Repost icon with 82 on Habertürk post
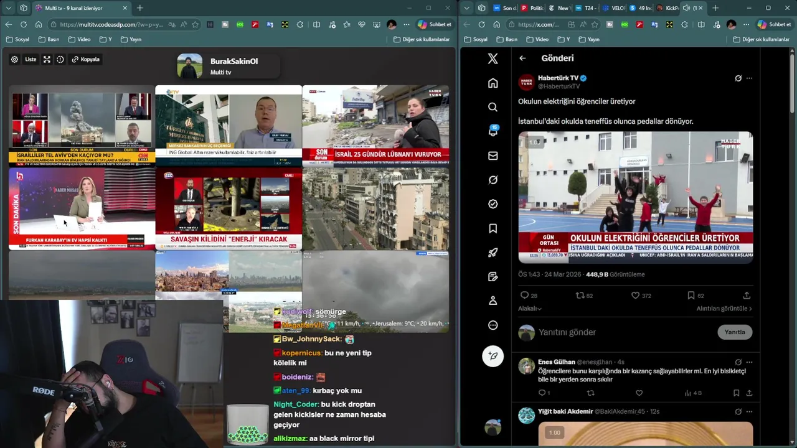The height and width of the screenshot is (448, 797). click(584, 296)
